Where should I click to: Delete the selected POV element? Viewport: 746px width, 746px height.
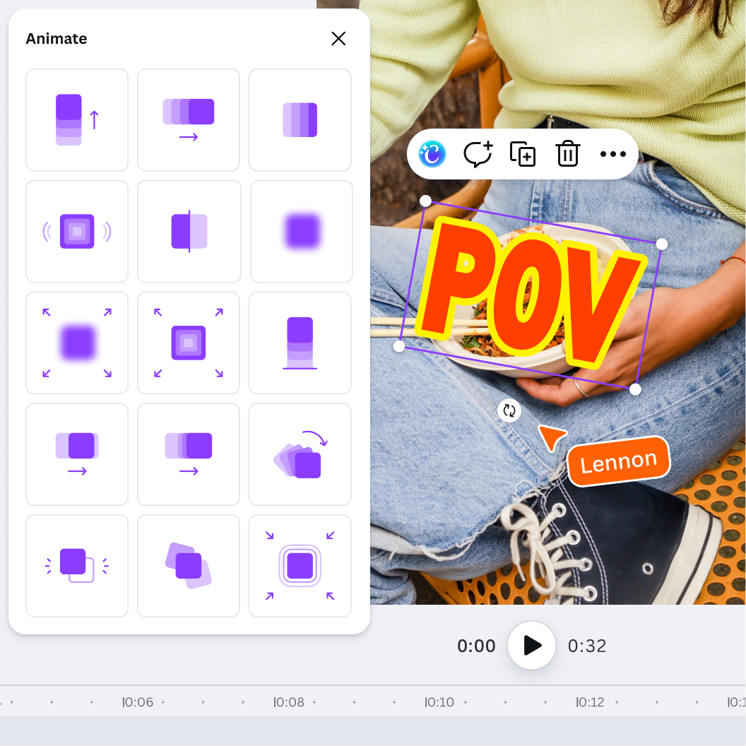click(x=567, y=154)
